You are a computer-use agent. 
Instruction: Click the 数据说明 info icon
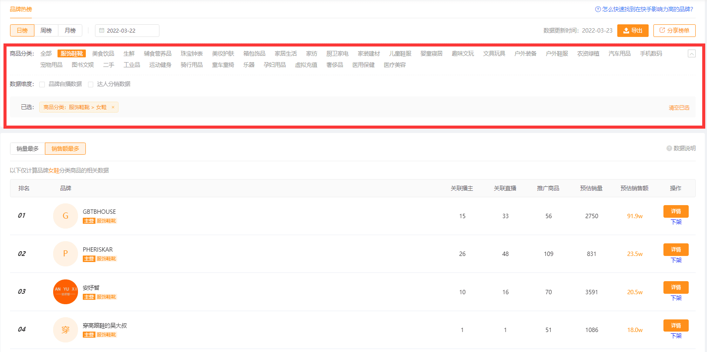669,148
